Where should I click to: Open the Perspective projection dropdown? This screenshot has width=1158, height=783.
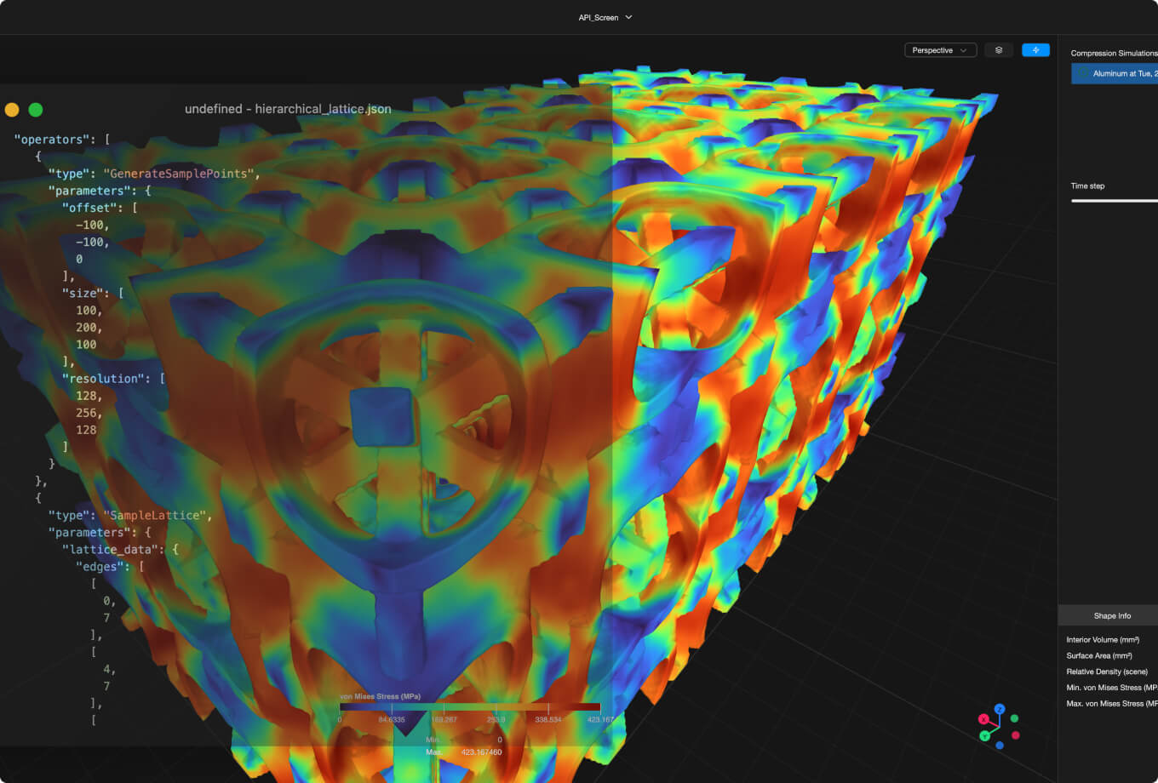tap(940, 49)
